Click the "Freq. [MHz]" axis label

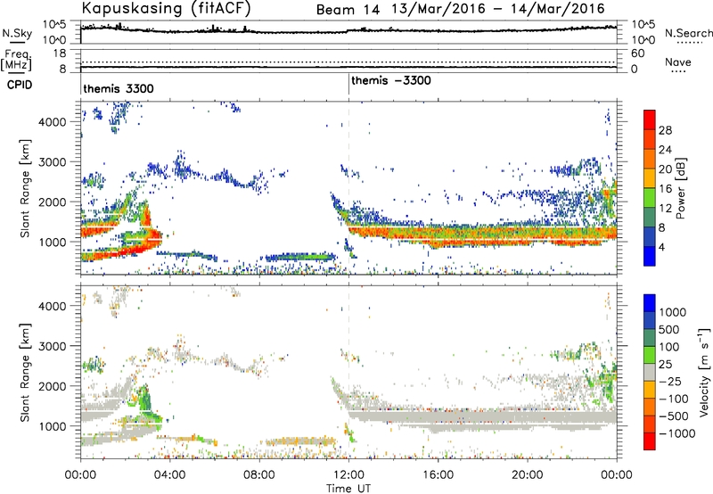tap(16, 60)
